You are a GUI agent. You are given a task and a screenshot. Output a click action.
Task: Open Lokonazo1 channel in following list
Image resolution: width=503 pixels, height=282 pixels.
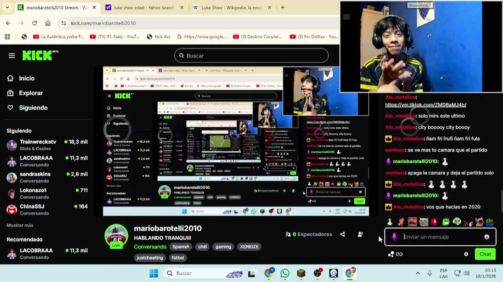point(47,193)
